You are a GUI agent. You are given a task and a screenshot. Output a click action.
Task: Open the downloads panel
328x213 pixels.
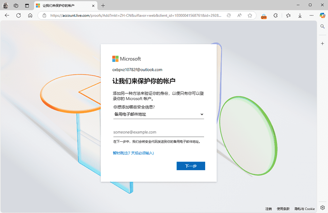(300, 15)
